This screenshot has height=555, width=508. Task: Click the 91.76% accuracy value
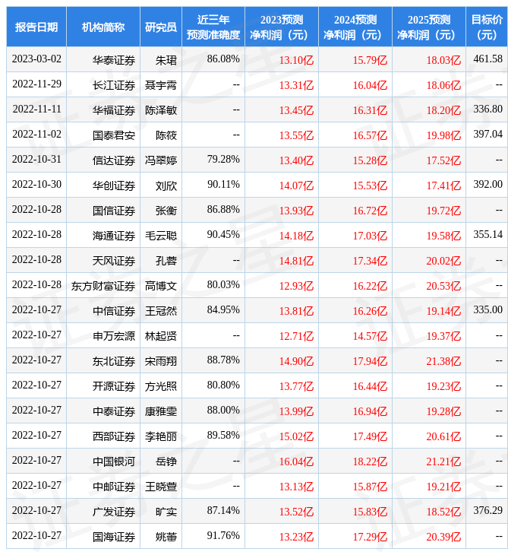click(223, 536)
